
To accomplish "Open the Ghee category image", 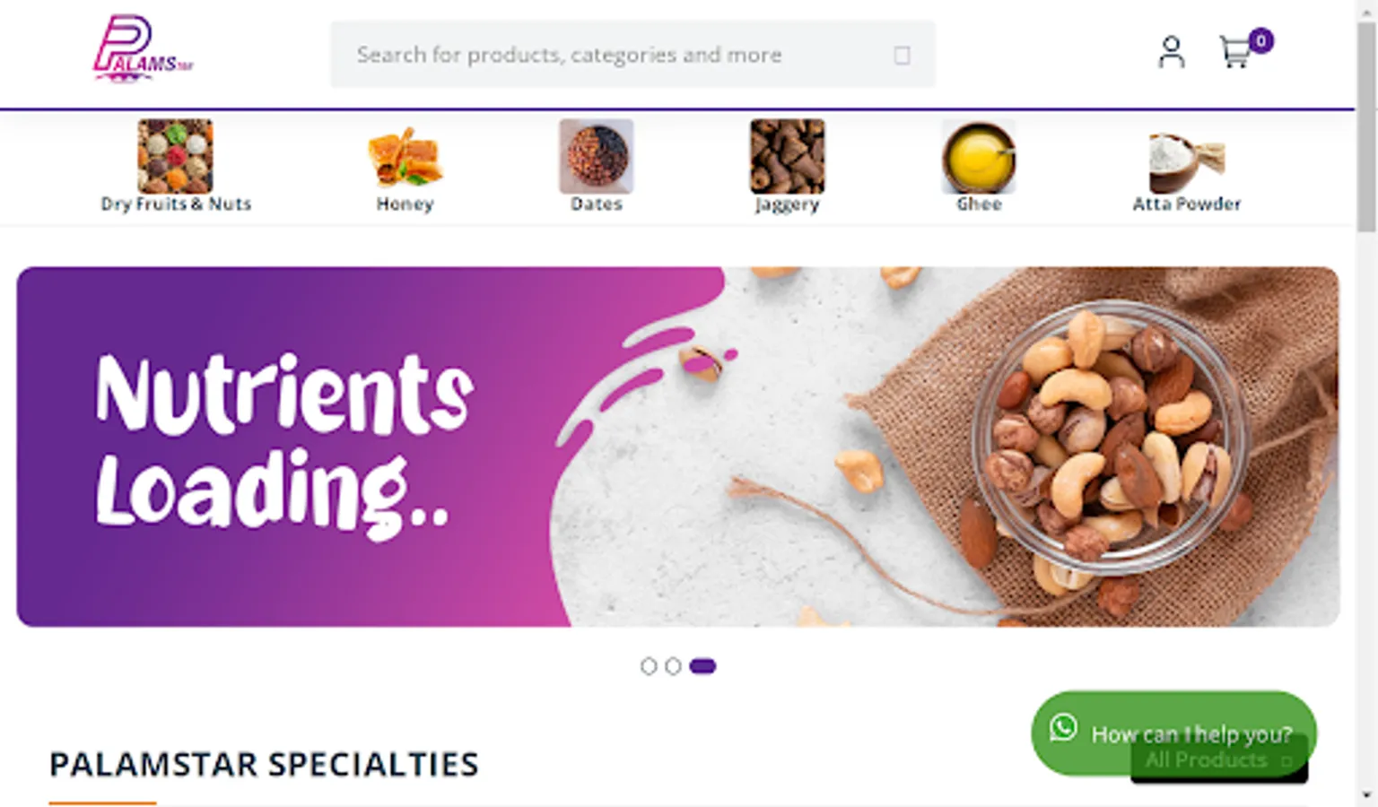I will pos(979,156).
